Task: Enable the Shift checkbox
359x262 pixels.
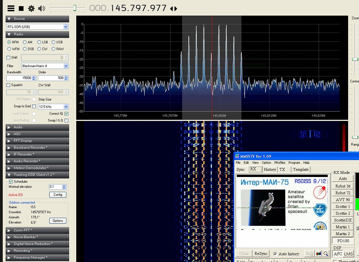Action: pyautogui.click(x=8, y=58)
